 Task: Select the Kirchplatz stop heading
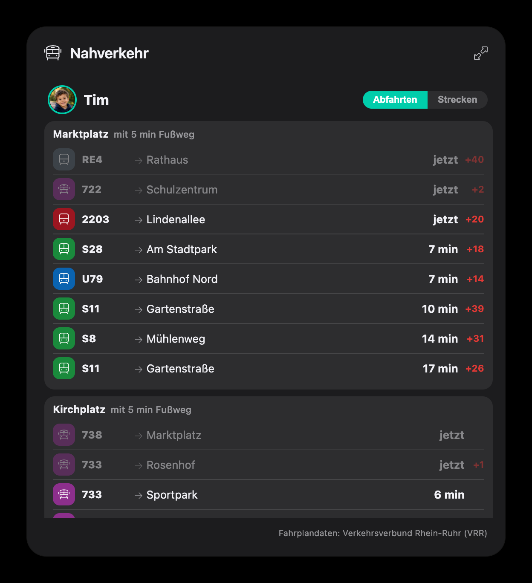(x=79, y=410)
